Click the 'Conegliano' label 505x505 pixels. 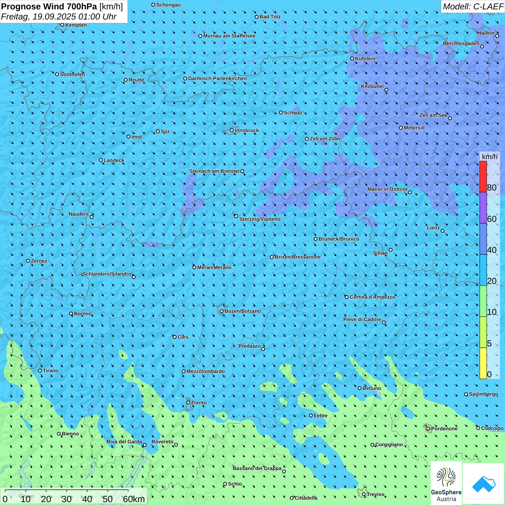(389, 444)
